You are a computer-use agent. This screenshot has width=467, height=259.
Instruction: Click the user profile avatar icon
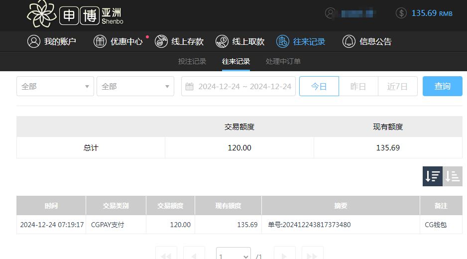tap(331, 13)
